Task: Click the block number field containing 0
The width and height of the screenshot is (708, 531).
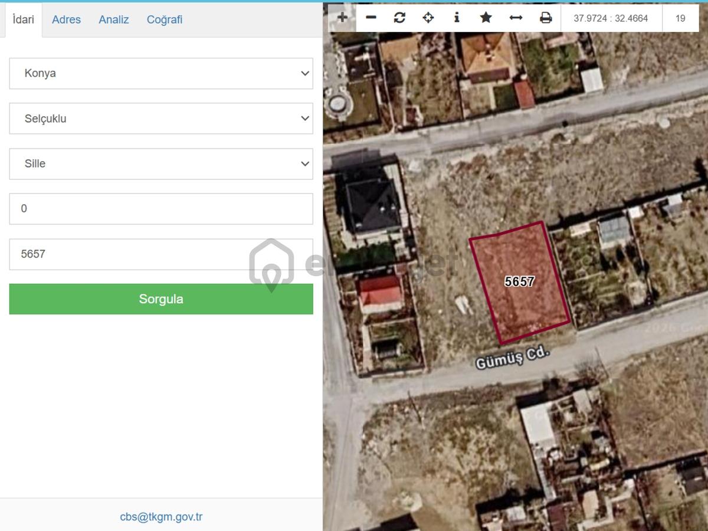Action: pyautogui.click(x=161, y=209)
